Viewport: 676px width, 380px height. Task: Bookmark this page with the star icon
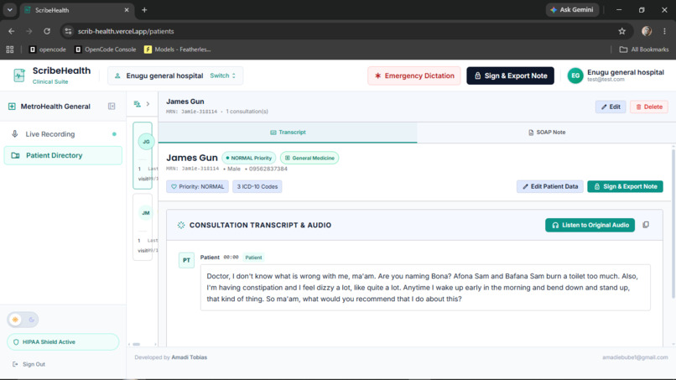click(x=621, y=31)
